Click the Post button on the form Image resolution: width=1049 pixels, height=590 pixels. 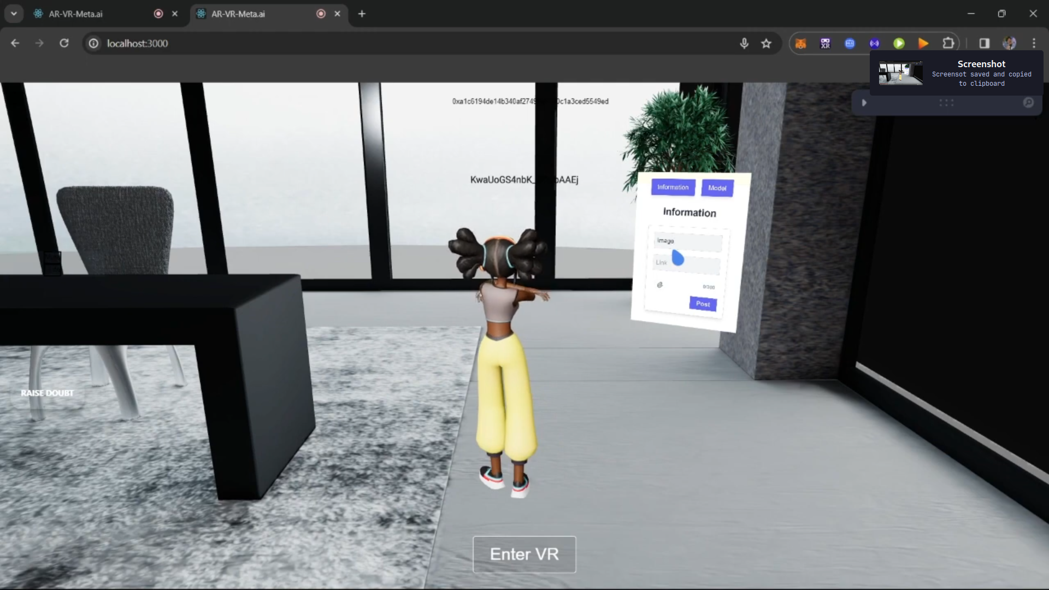(x=703, y=304)
